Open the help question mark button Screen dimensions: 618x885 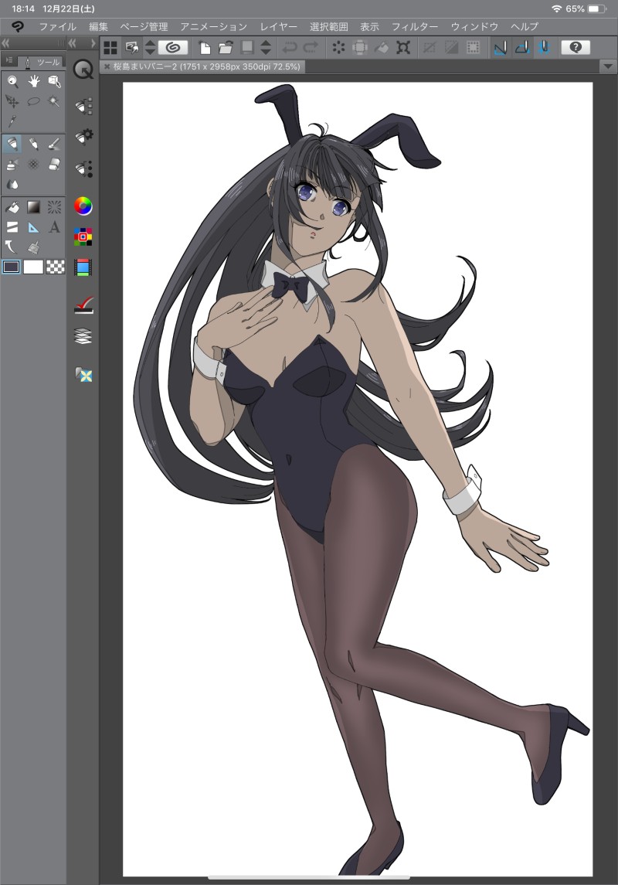(x=576, y=47)
